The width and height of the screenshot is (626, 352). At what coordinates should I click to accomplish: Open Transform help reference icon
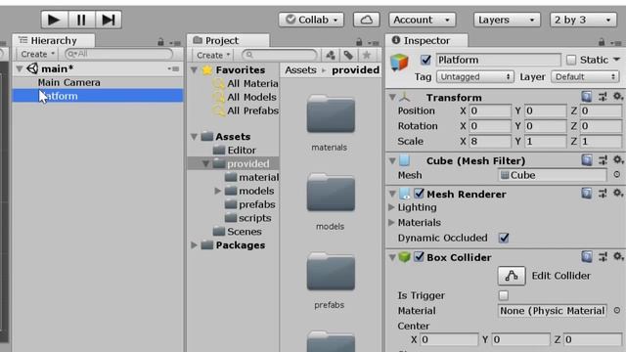587,97
